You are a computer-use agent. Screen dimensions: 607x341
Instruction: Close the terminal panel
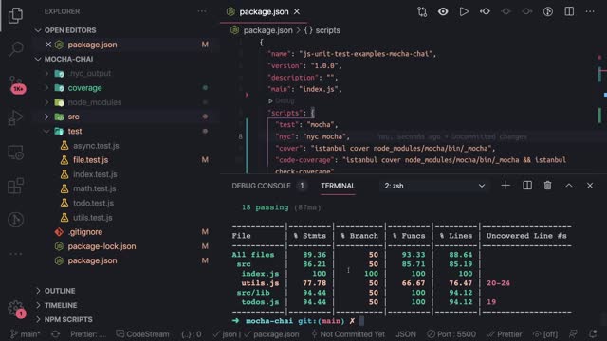coord(590,186)
